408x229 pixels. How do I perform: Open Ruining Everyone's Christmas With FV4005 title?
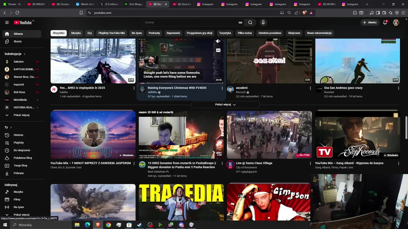tap(177, 88)
